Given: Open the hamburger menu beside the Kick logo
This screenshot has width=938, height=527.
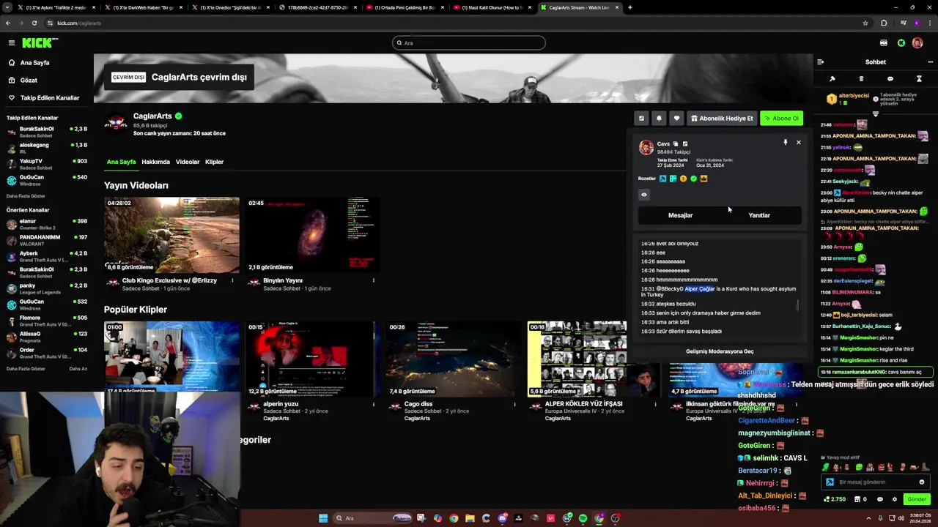Looking at the screenshot, I should [11, 43].
